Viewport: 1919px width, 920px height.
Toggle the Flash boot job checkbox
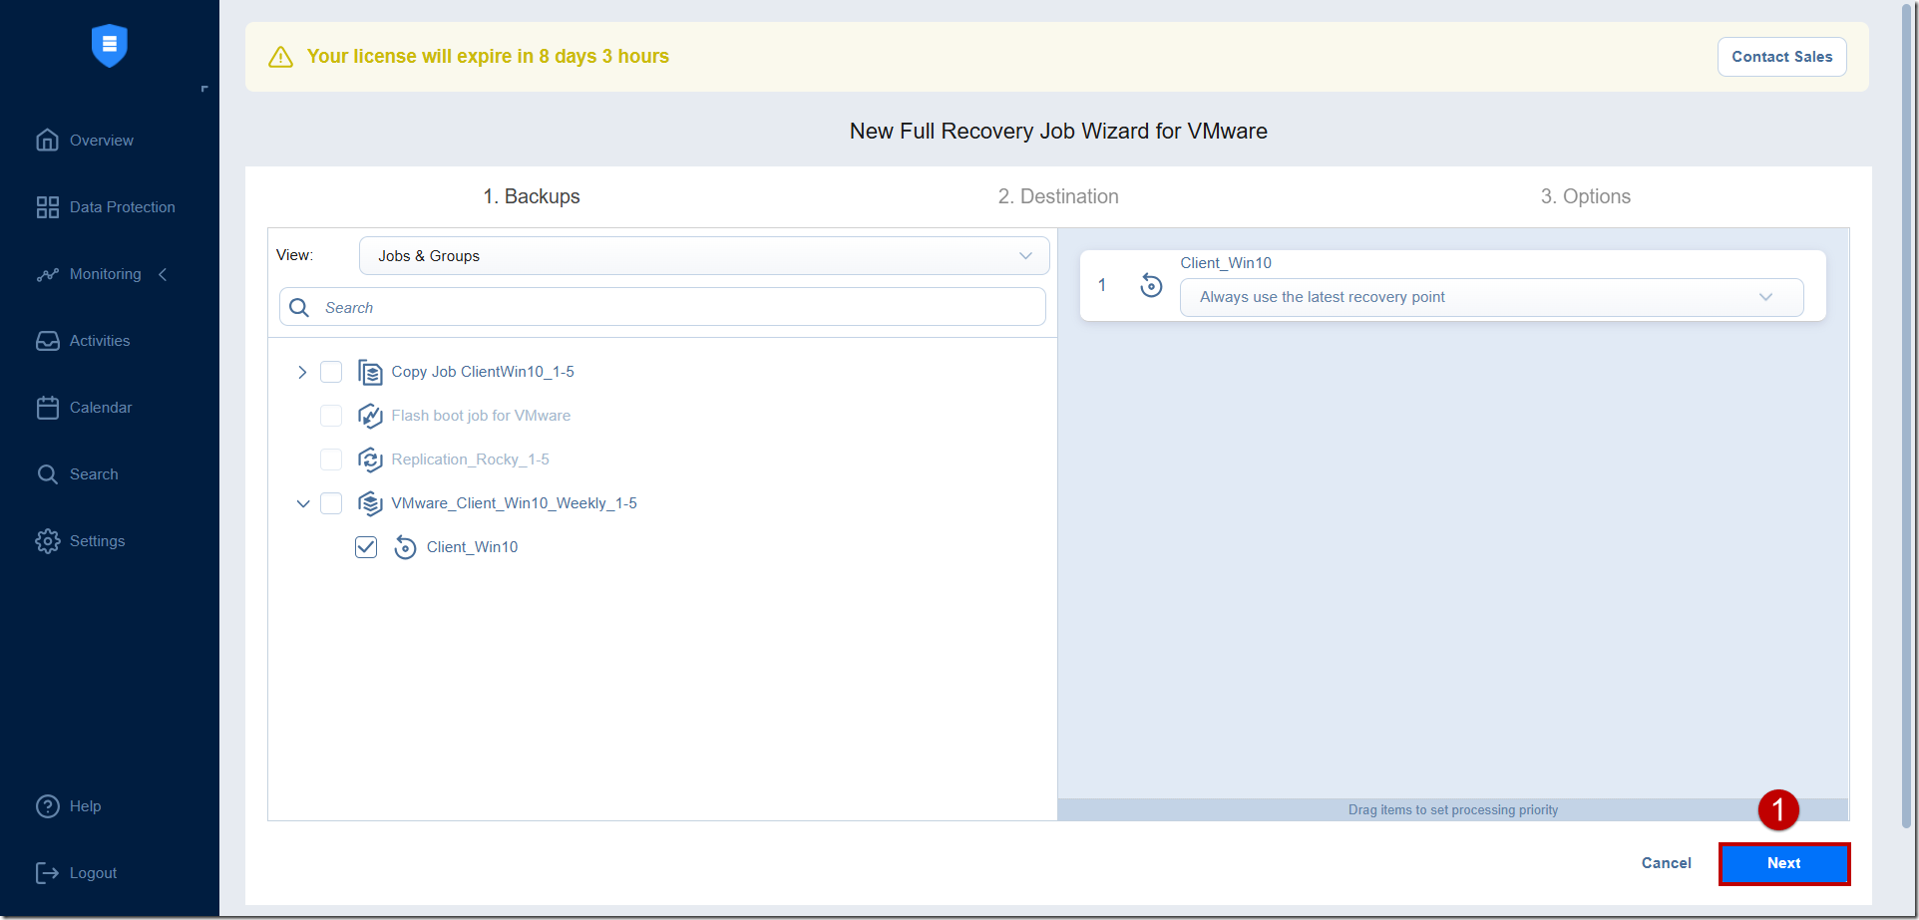pos(331,416)
